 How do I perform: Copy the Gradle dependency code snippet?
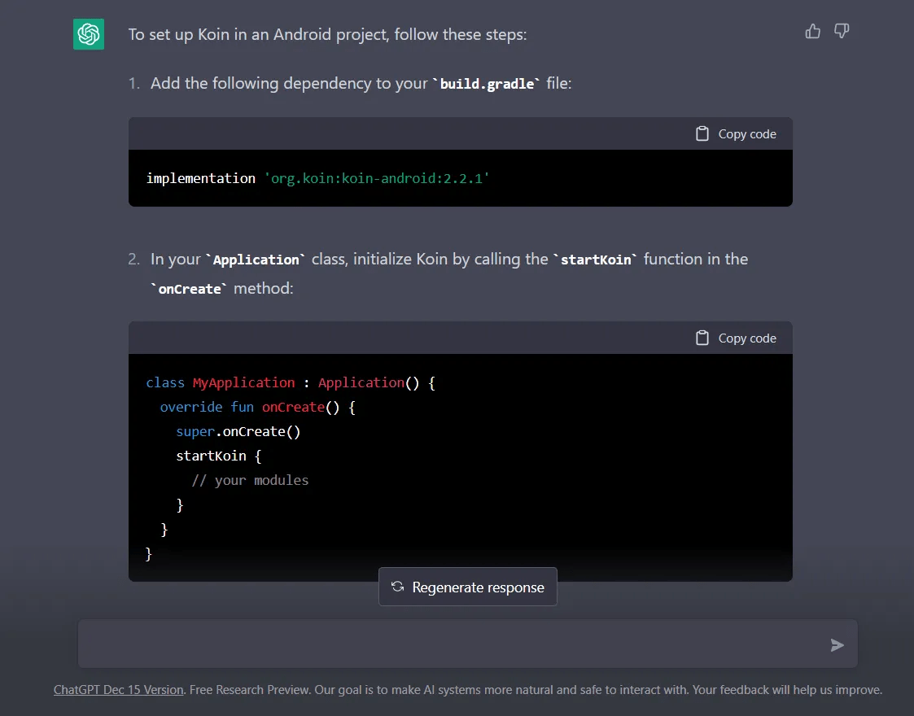click(x=735, y=133)
